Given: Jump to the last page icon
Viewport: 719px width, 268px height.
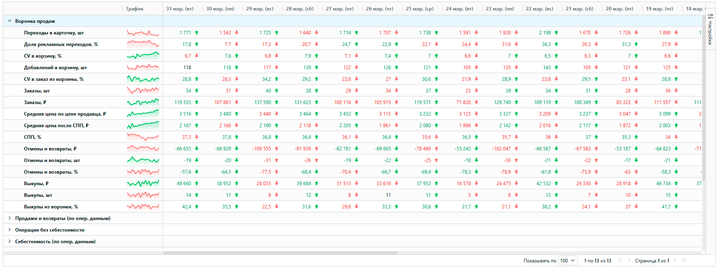Looking at the screenshot, I should click(683, 260).
